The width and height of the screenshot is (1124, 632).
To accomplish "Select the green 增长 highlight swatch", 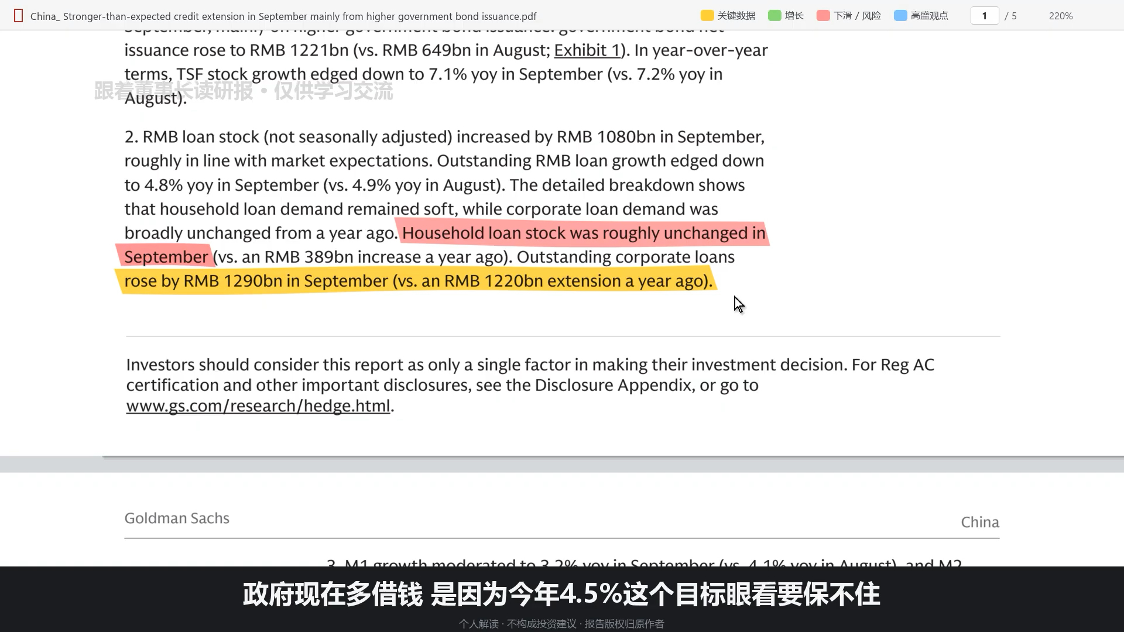I will tap(775, 16).
